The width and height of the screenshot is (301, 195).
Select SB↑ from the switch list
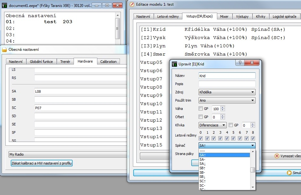[x=202, y=168]
